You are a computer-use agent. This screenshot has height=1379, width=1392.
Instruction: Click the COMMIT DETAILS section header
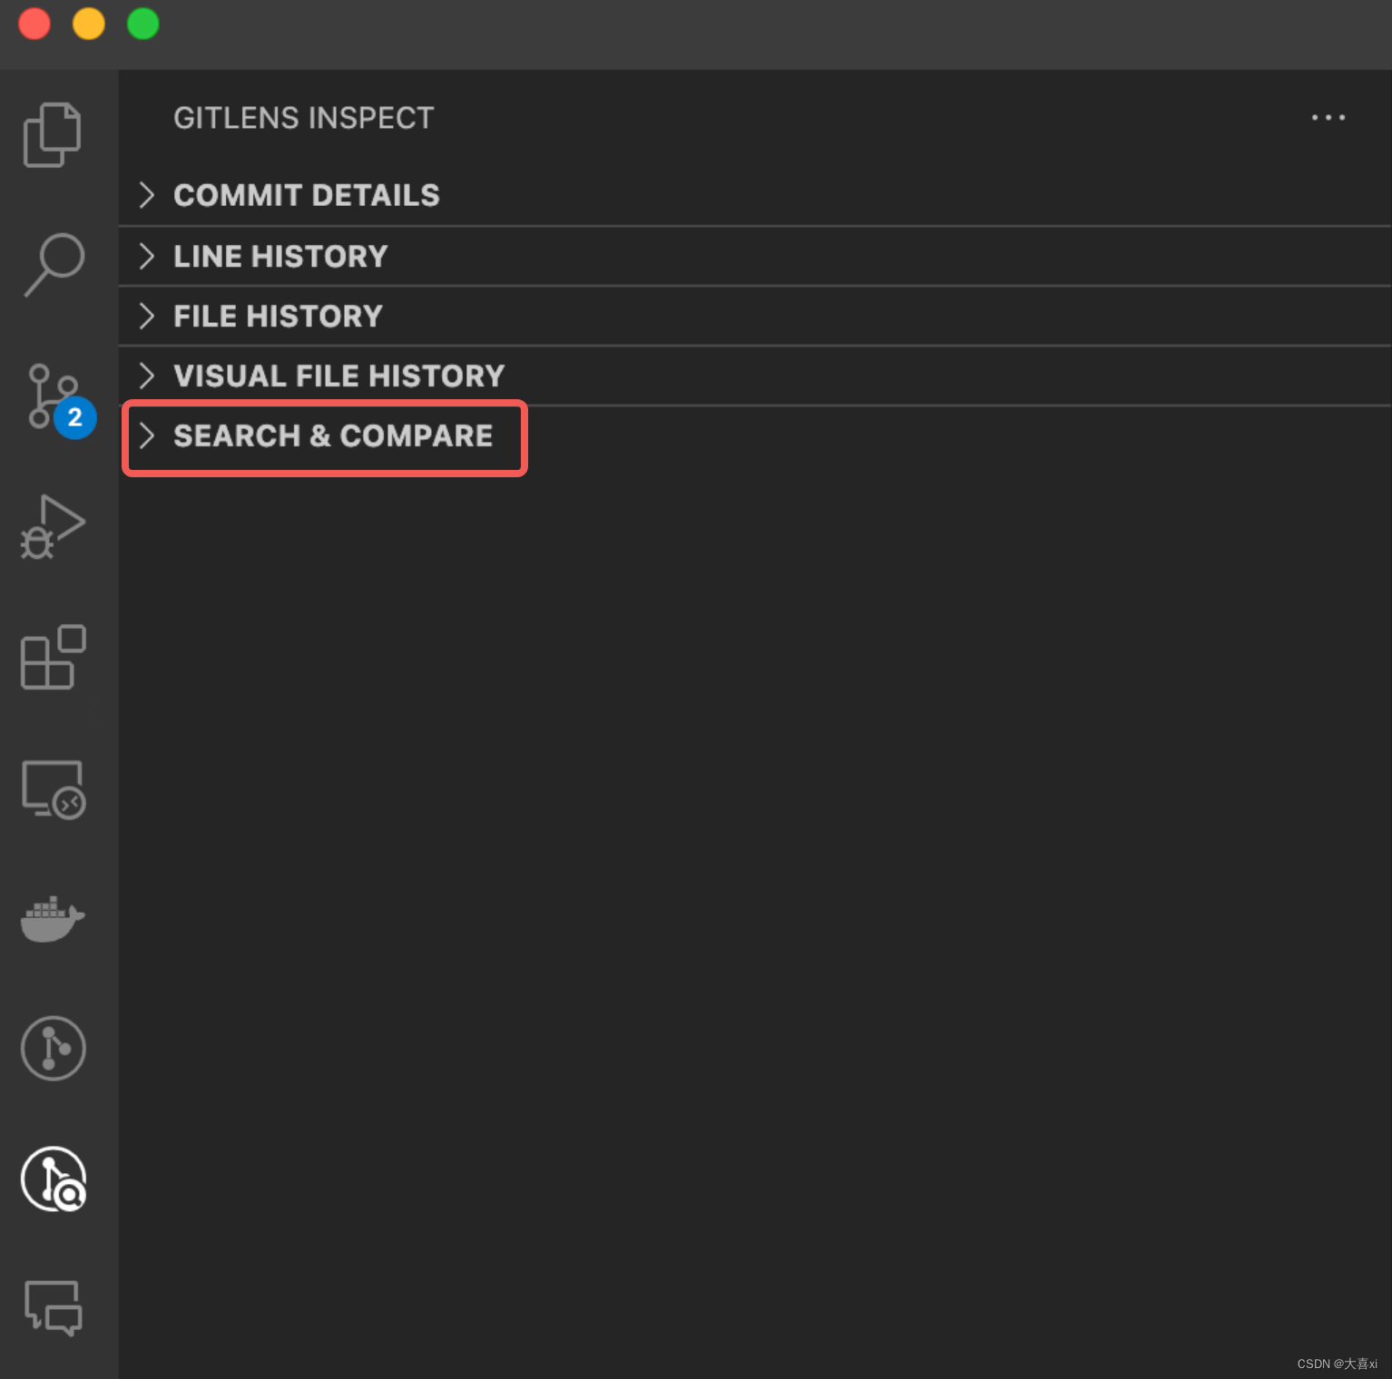(x=755, y=195)
